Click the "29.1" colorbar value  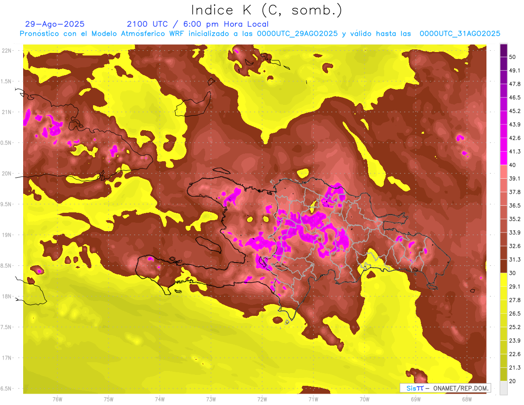pos(514,287)
